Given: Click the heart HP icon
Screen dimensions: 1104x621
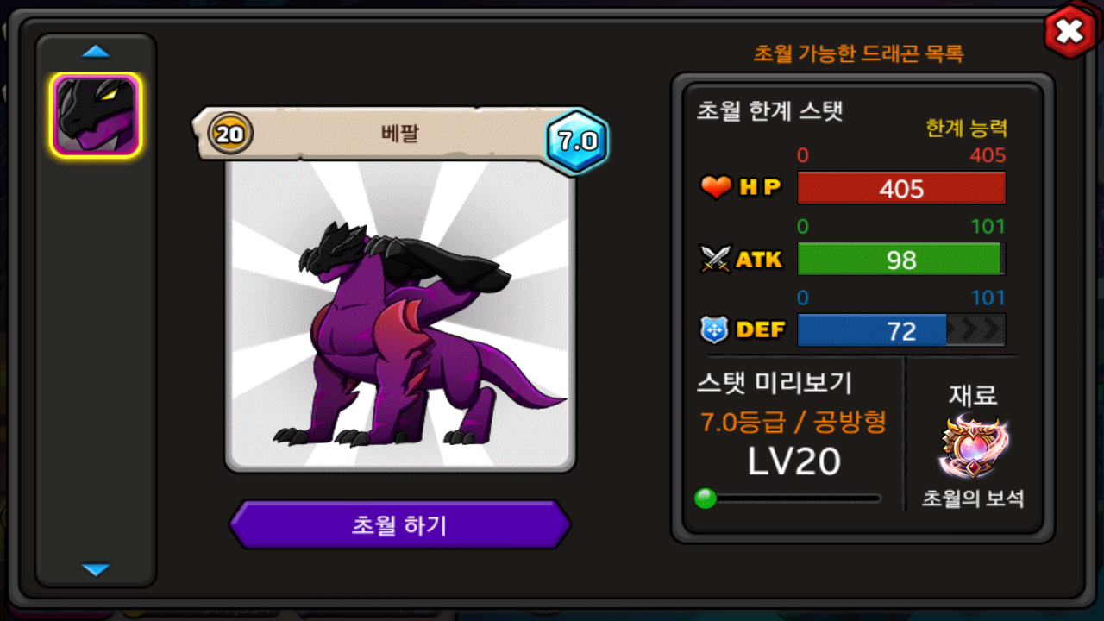Looking at the screenshot, I should [x=716, y=187].
